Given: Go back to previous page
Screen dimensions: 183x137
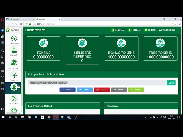Looking at the screenshot, I should pos(8,24).
